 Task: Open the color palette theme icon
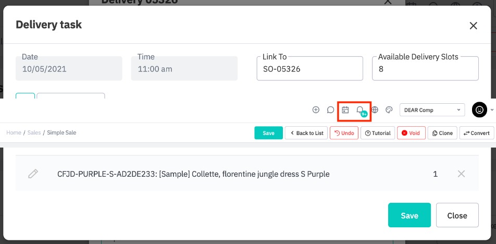click(389, 110)
